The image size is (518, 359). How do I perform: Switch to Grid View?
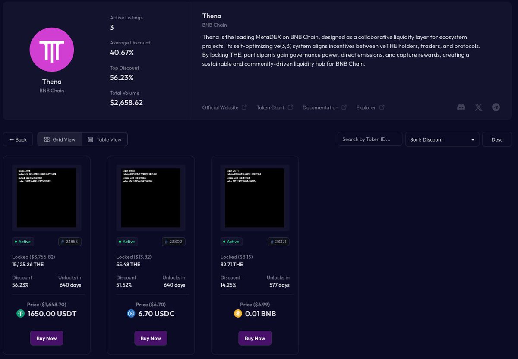tap(60, 139)
